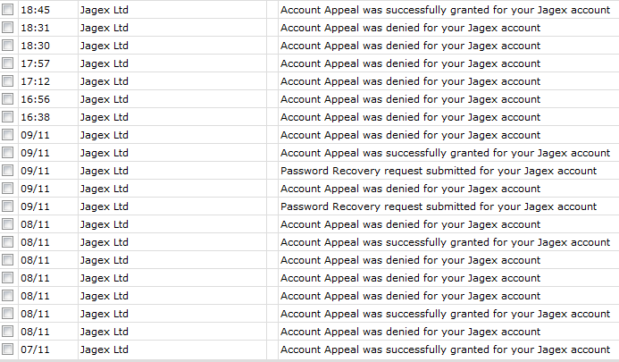Open the 18:31 Account Appeal denied subject
The image size is (619, 362).
(x=410, y=28)
